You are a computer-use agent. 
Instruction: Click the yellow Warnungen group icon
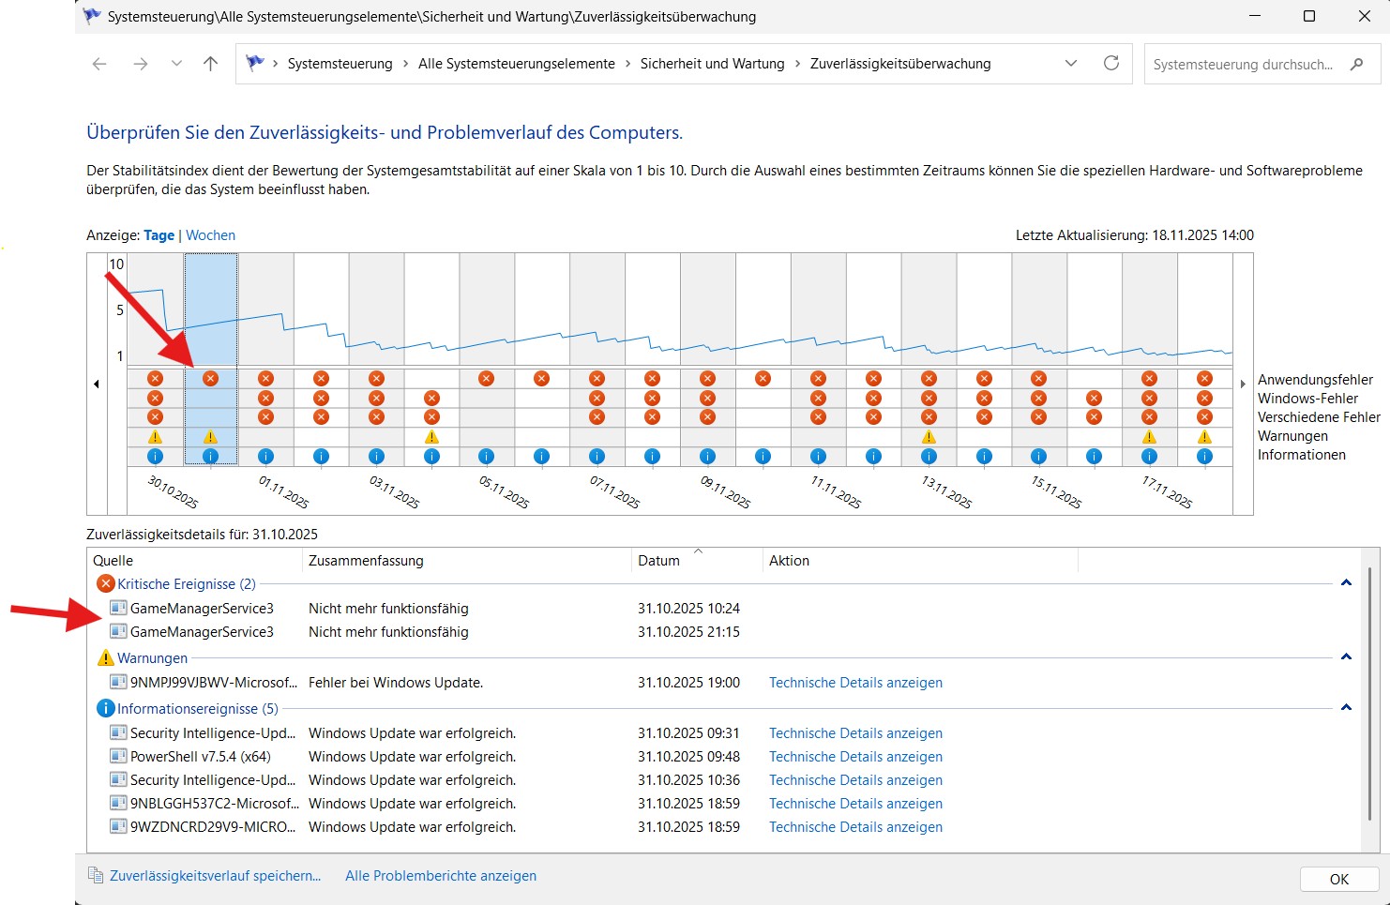click(x=106, y=658)
